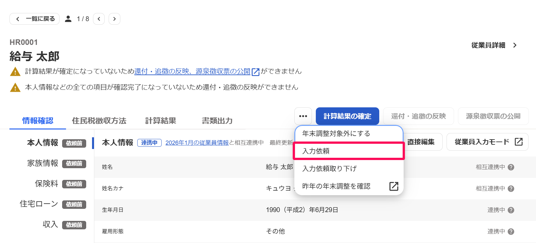This screenshot has height=243, width=536.
Task: Click 計算結果の確定 button
Action: (x=347, y=116)
